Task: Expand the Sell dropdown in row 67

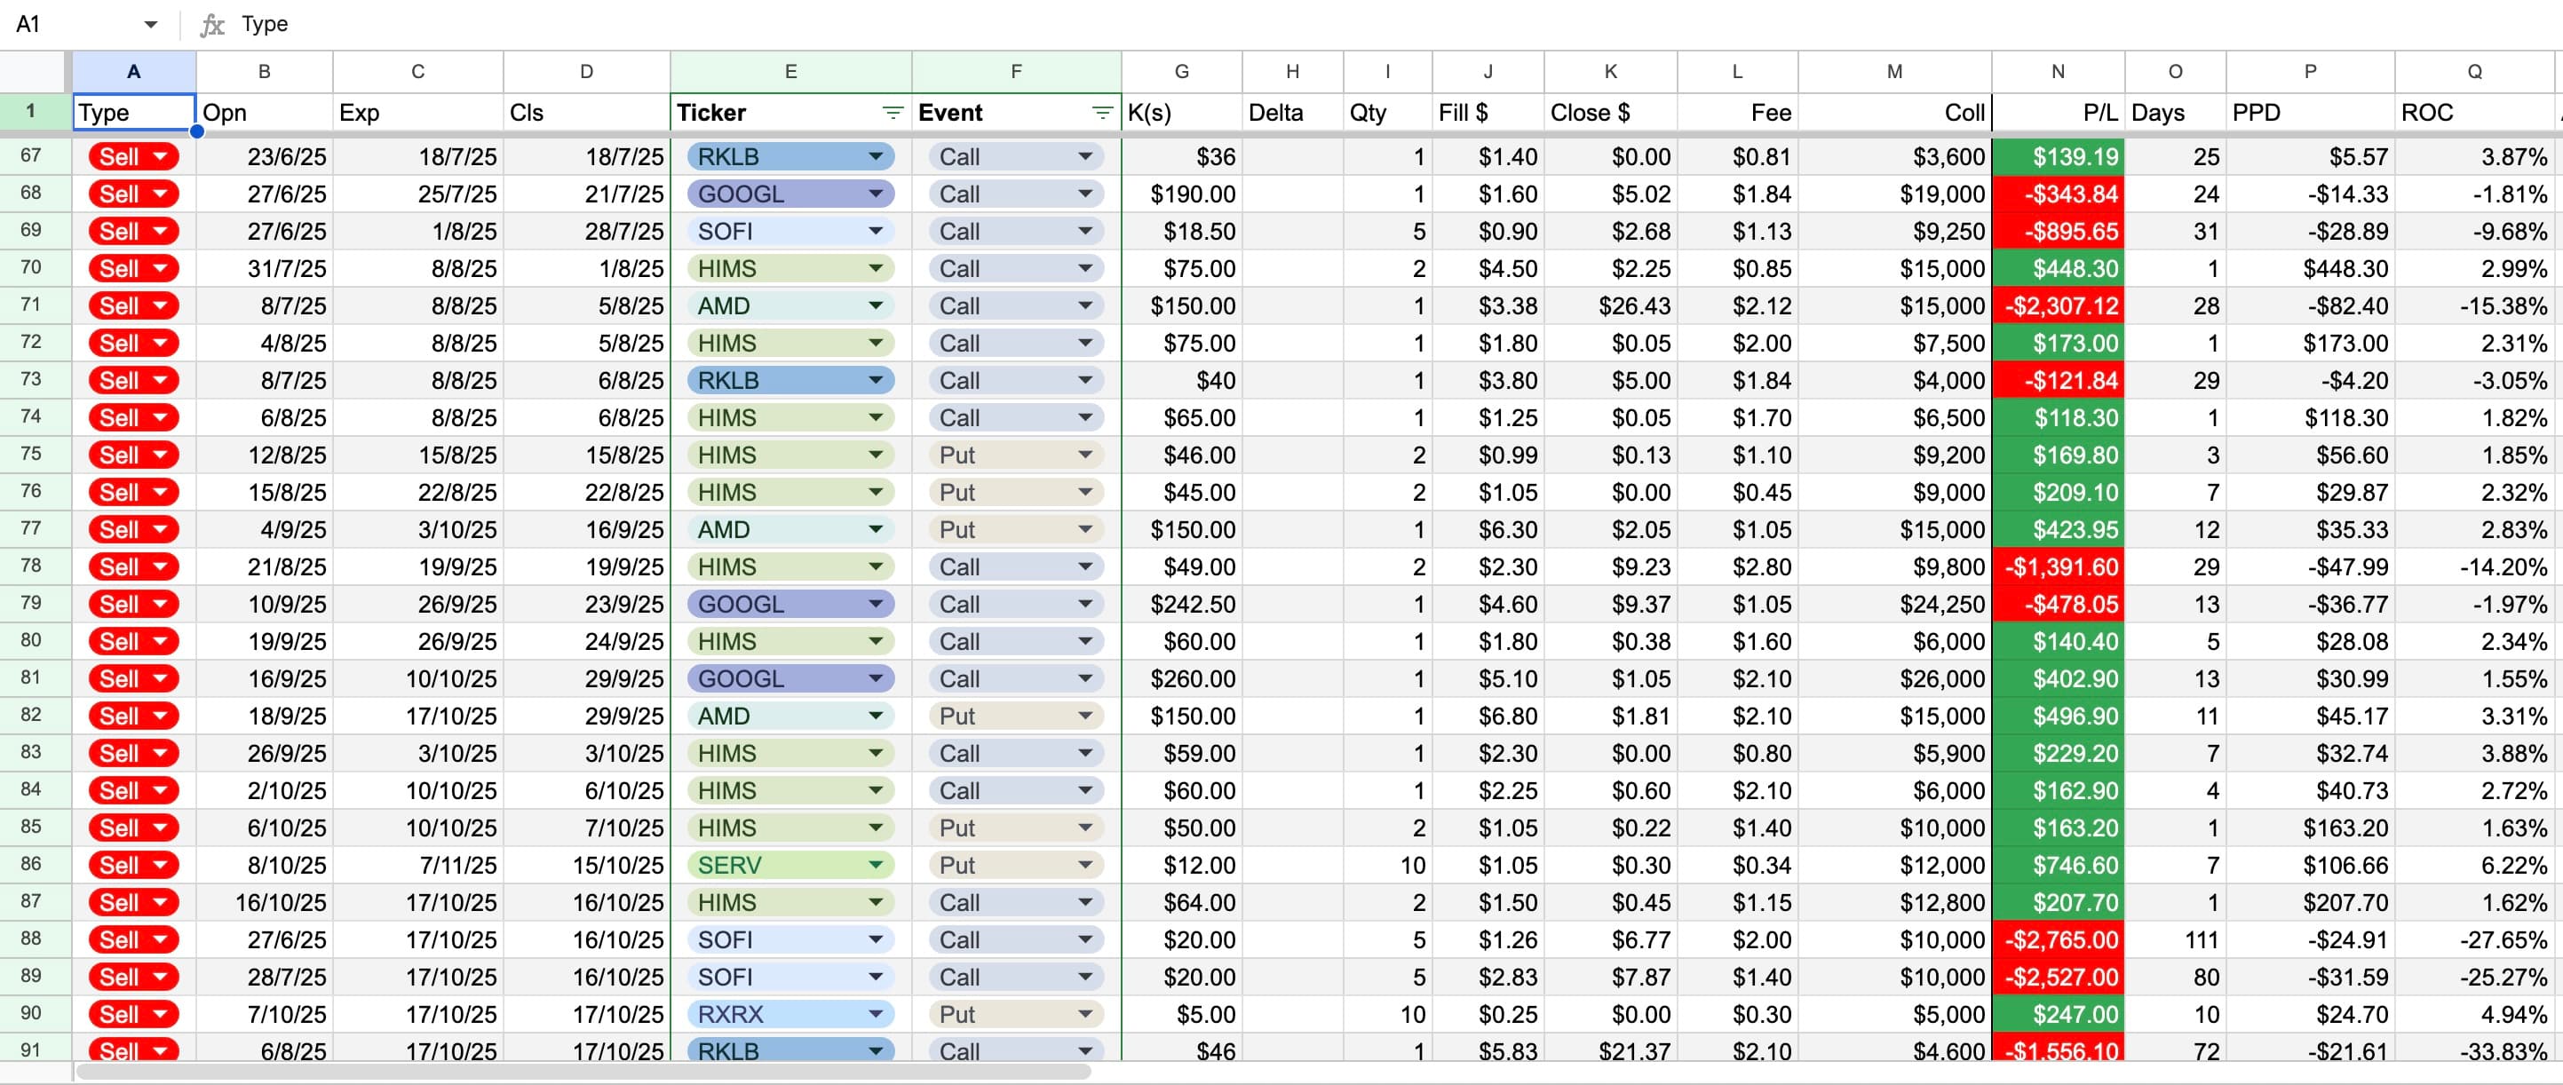Action: click(160, 156)
